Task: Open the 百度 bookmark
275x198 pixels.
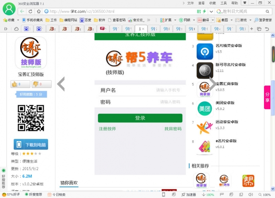Action: (x=85, y=20)
